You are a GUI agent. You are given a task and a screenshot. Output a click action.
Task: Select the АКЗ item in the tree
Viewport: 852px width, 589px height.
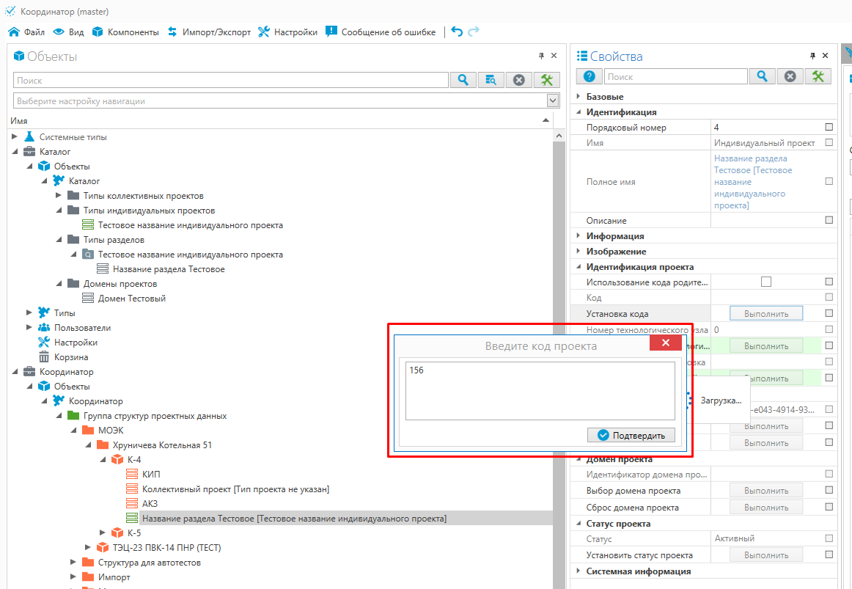point(150,504)
